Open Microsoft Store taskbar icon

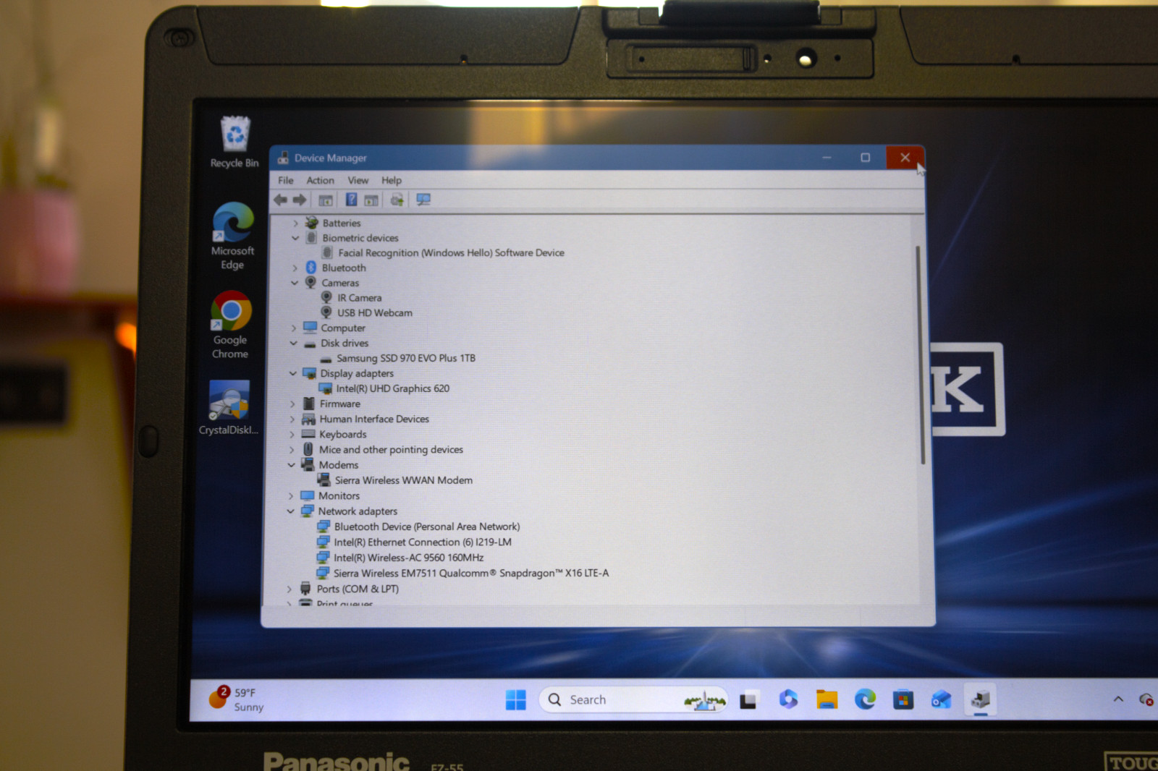coord(903,700)
